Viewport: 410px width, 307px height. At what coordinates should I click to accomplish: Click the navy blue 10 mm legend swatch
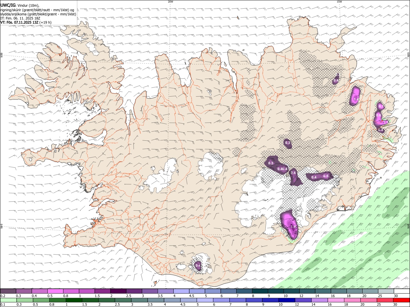pyautogui.click(x=286, y=300)
